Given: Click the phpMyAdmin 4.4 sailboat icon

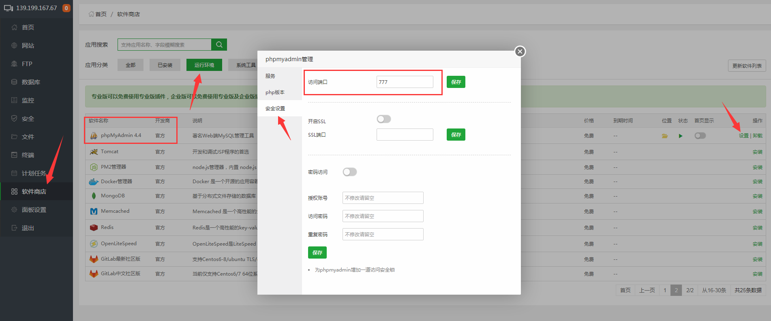Looking at the screenshot, I should (x=94, y=135).
